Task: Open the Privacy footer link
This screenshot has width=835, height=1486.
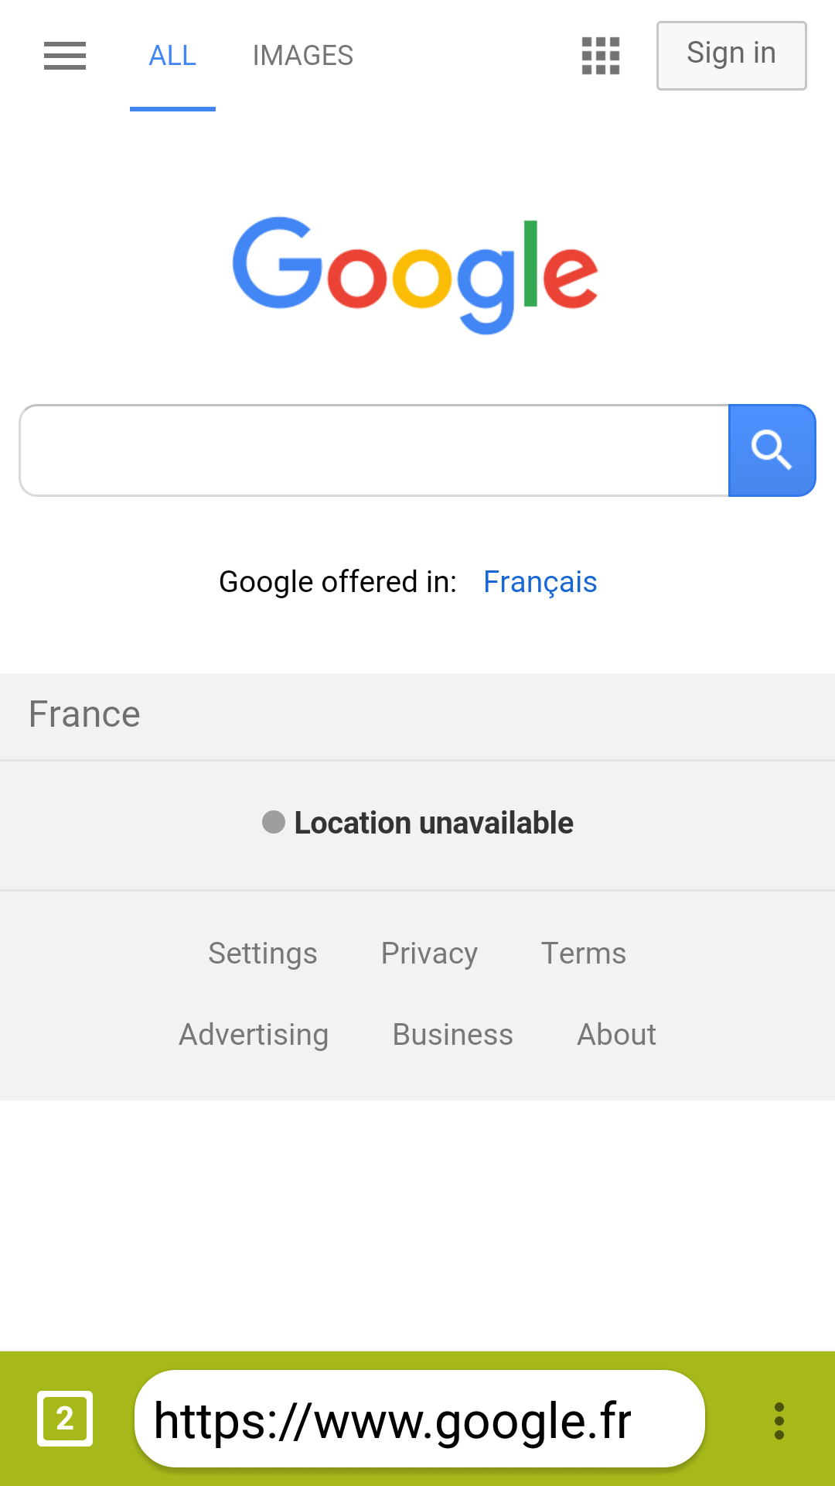Action: pos(429,954)
